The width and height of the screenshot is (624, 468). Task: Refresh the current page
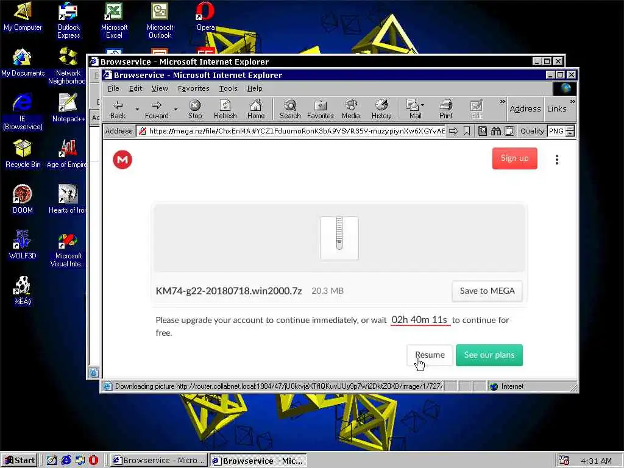click(x=225, y=109)
